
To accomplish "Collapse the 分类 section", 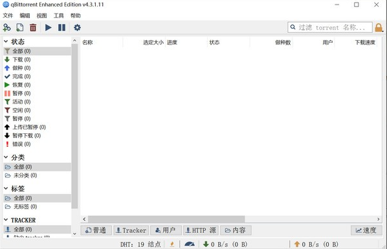I will 6,157.
